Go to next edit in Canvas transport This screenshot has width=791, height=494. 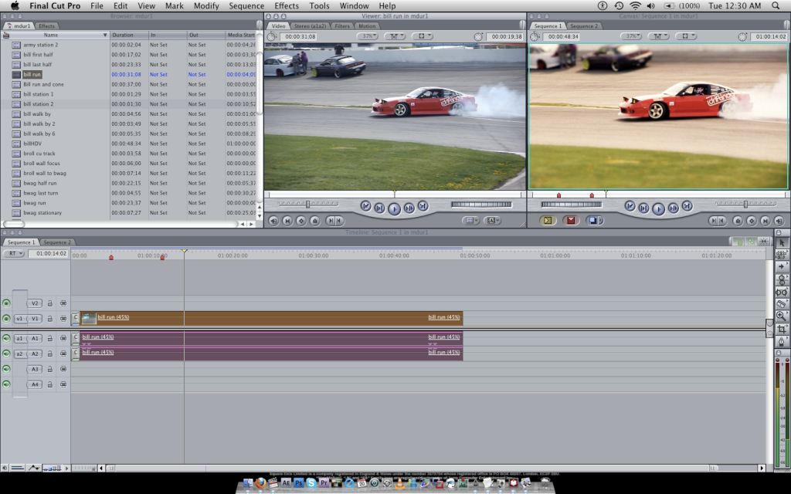pyautogui.click(x=687, y=205)
